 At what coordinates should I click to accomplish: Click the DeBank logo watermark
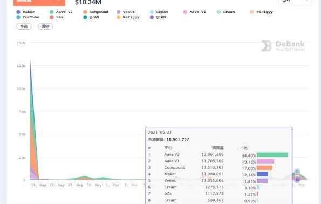click(x=283, y=46)
